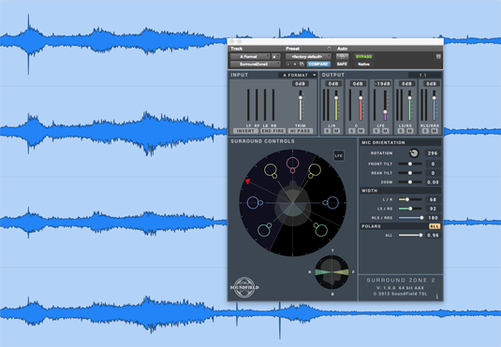The width and height of the screenshot is (501, 347).
Task: Adjust the LFE output level fader
Action: (x=385, y=111)
